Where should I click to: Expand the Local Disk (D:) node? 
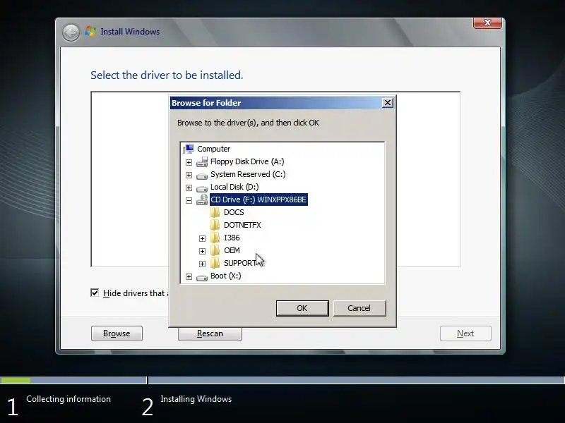pos(189,188)
